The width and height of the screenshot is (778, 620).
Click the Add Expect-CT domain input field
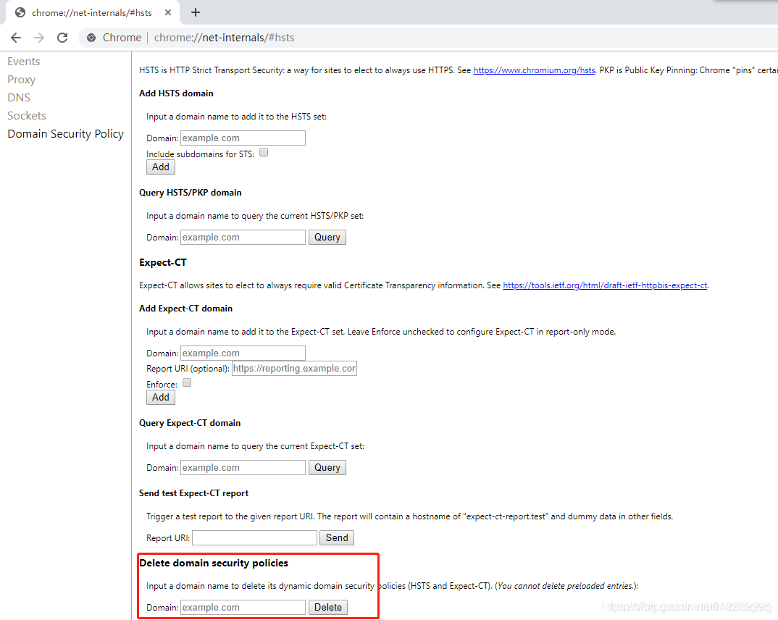[x=243, y=353]
